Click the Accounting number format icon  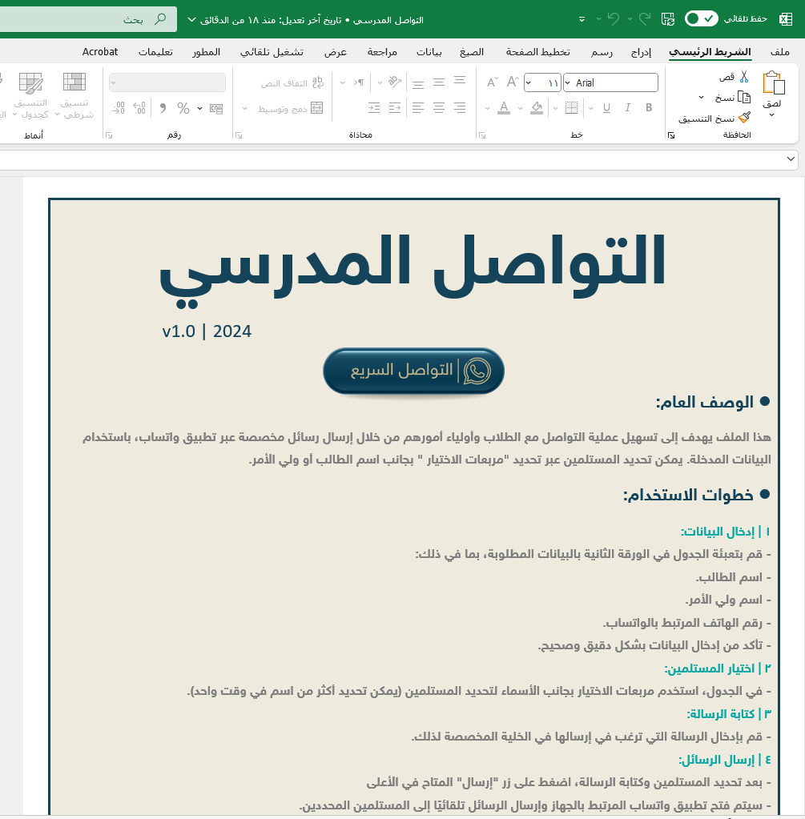pos(216,108)
